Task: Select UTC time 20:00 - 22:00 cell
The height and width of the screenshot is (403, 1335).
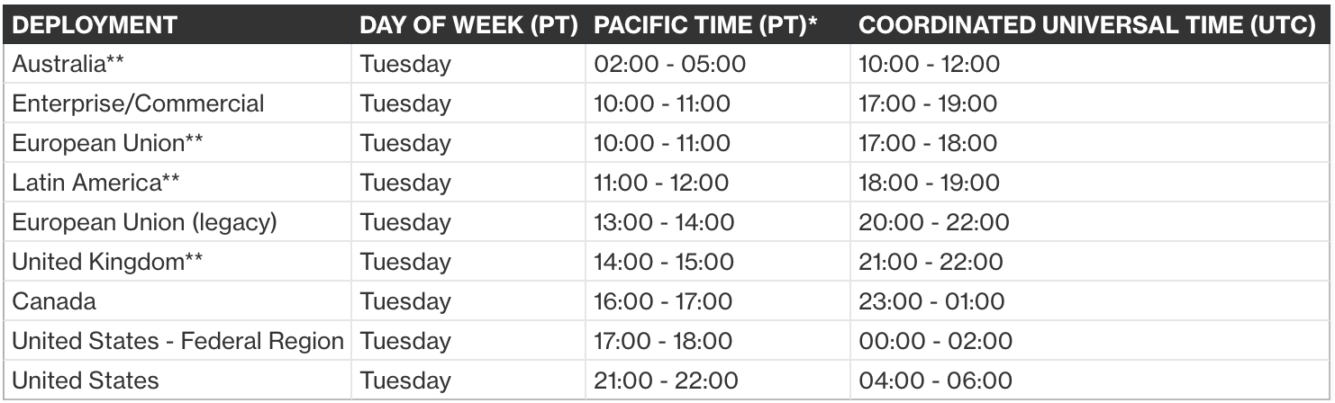Action: [x=934, y=222]
